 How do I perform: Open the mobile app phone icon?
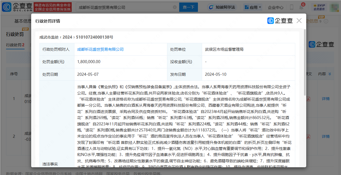tap(292, 7)
